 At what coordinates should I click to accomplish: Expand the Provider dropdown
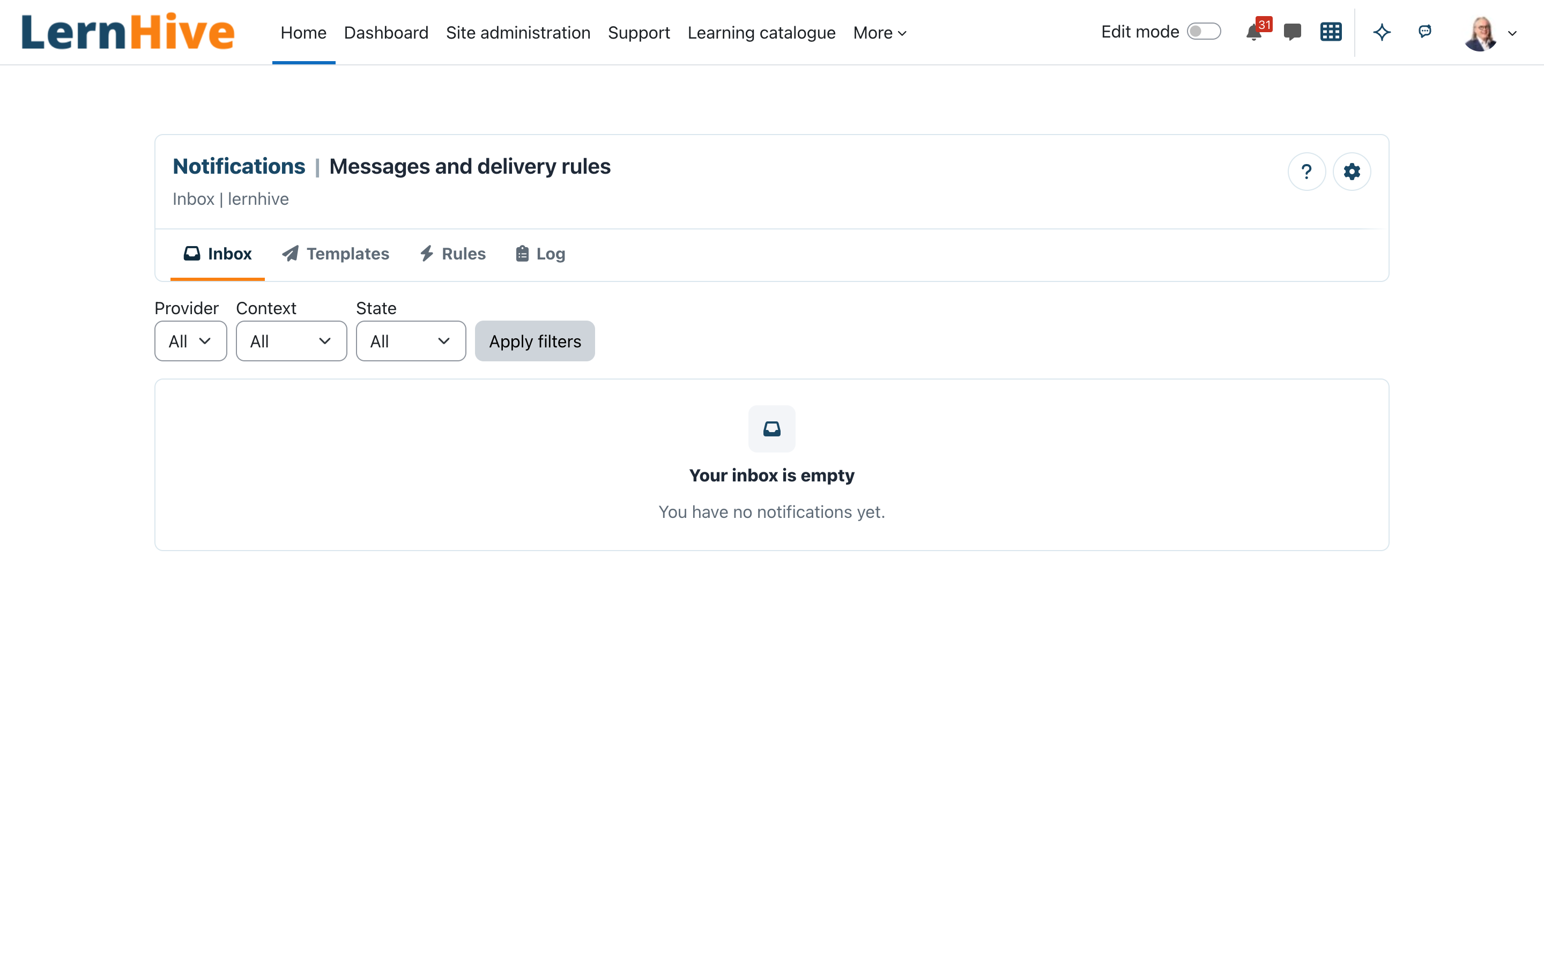click(x=191, y=341)
